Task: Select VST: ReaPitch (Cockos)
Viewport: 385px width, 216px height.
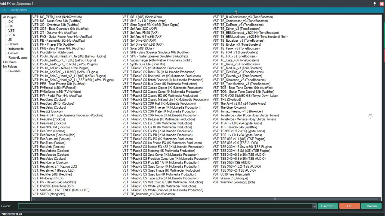Action: point(49,131)
